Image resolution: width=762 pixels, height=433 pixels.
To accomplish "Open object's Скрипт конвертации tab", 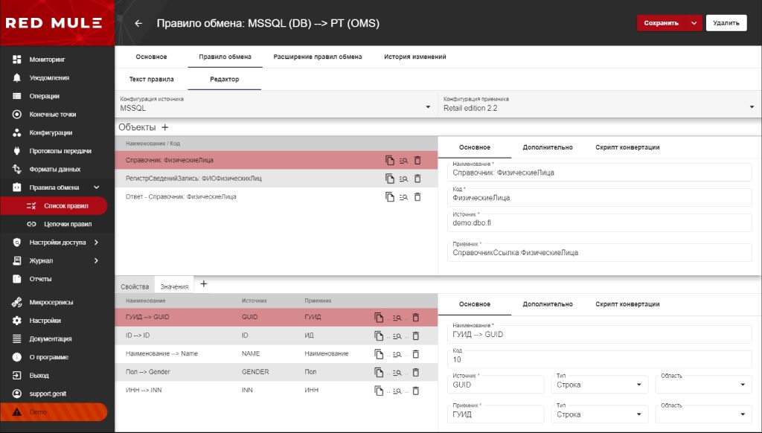I will coord(627,147).
